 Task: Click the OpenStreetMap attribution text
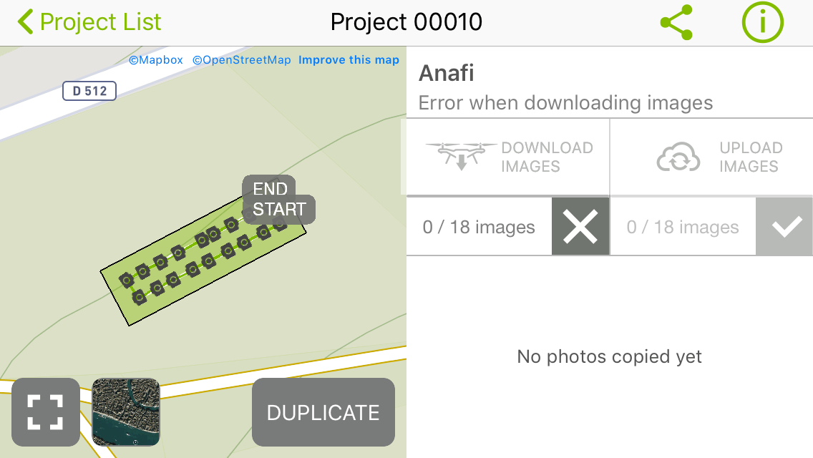[241, 60]
